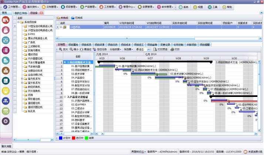Click the gear settings icon in left sidebar

6,121
